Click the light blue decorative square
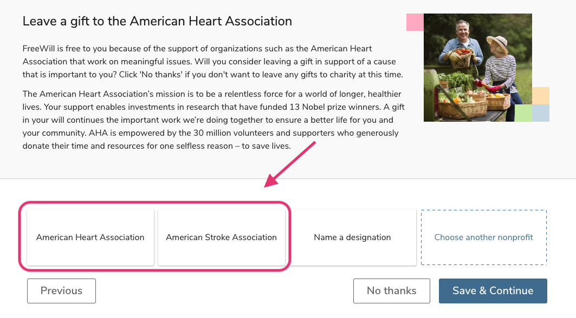 [x=541, y=113]
